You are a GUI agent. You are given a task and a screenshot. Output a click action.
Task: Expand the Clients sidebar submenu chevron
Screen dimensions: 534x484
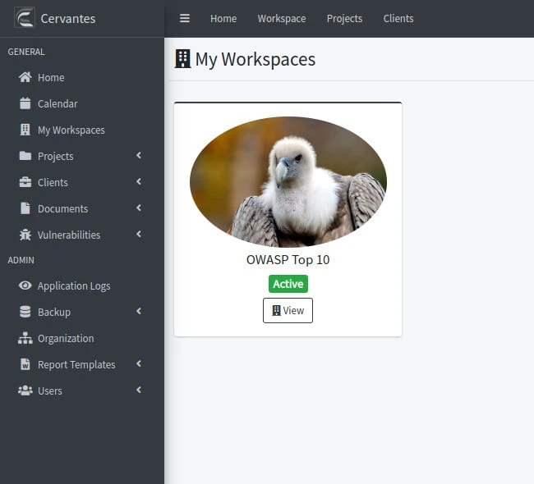[139, 182]
